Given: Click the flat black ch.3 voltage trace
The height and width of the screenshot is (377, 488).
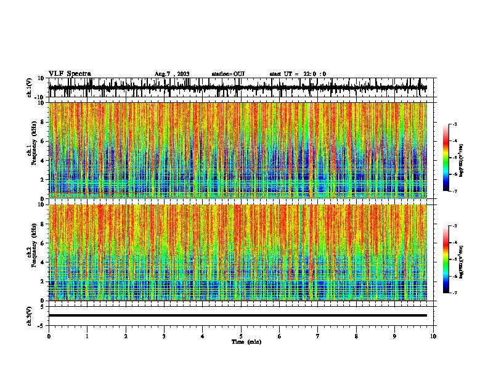Looking at the screenshot, I should (x=238, y=315).
